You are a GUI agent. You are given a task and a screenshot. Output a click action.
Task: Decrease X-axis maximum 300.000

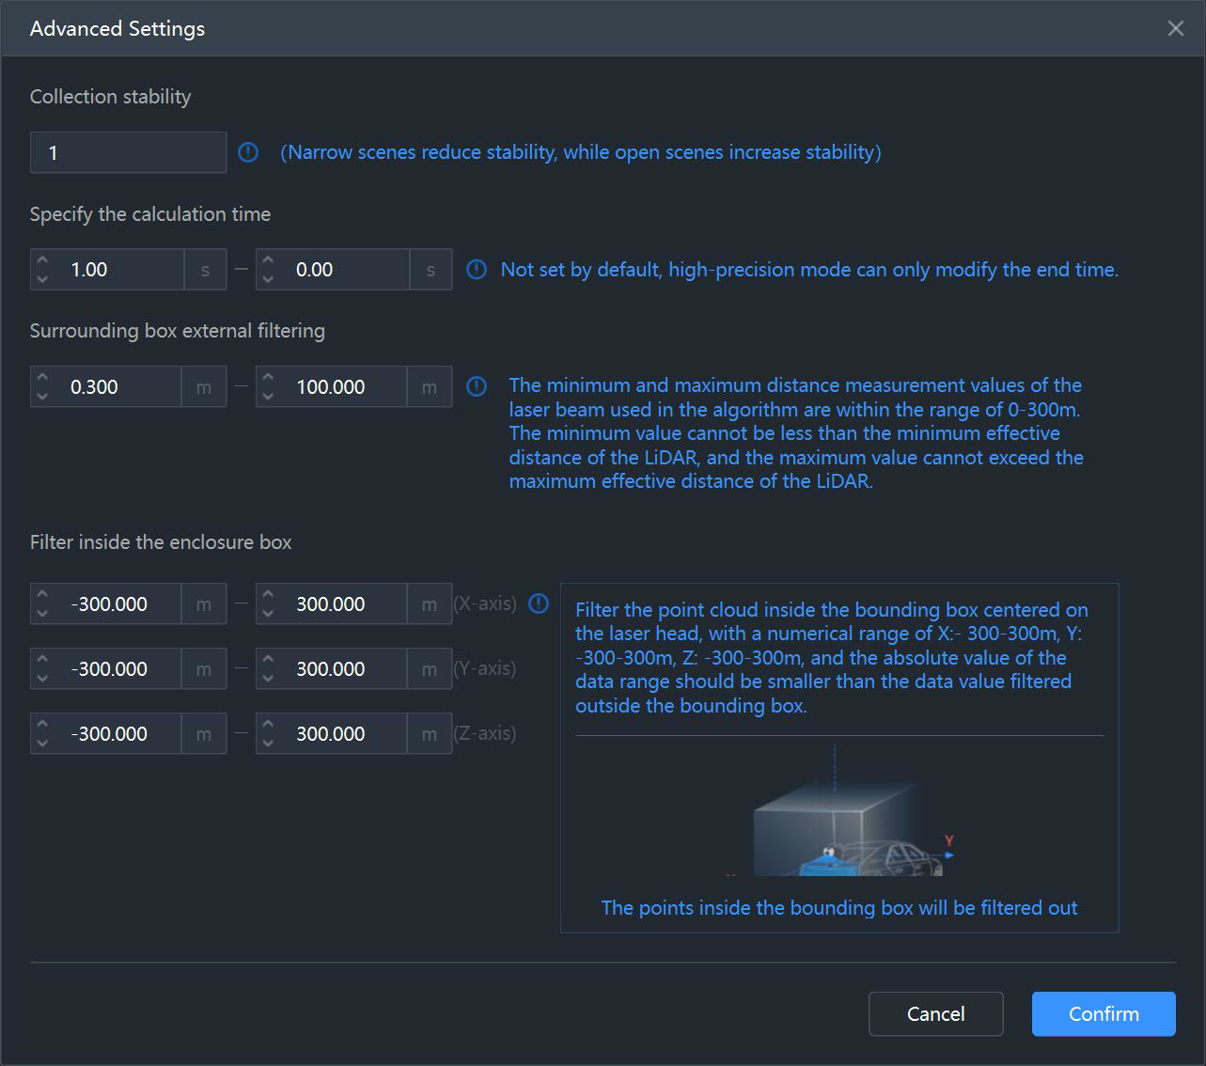coord(268,613)
